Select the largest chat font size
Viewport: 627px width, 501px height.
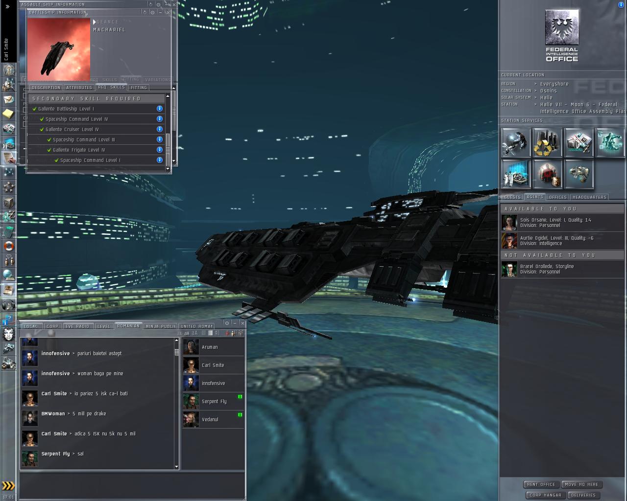[x=194, y=334]
